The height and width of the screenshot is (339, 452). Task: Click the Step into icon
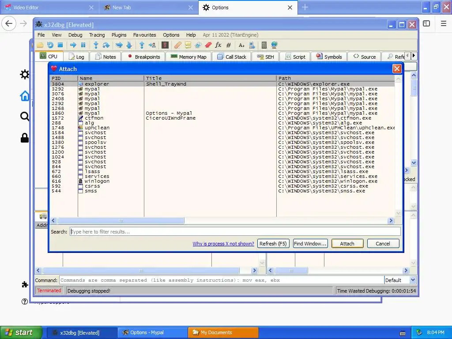click(x=96, y=45)
